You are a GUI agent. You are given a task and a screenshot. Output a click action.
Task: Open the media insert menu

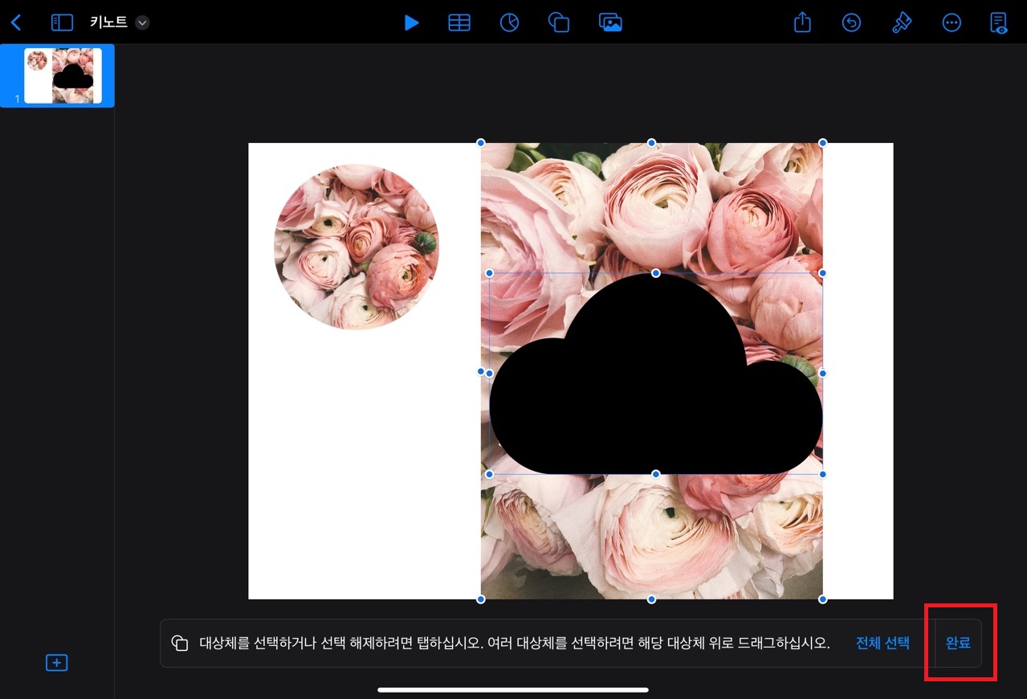click(x=611, y=22)
